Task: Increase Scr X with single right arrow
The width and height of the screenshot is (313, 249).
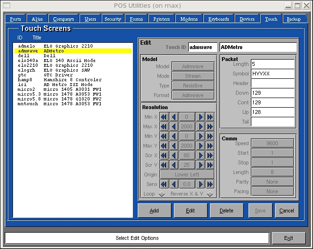Action: pos(201,155)
